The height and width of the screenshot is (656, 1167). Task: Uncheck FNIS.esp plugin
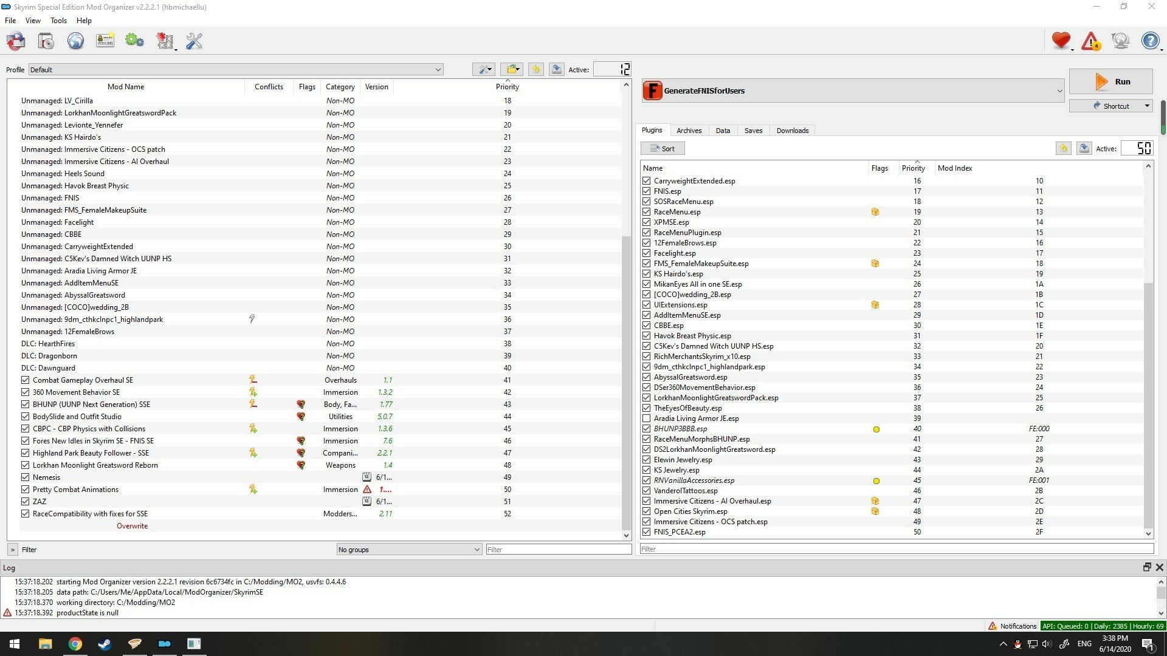coord(647,191)
